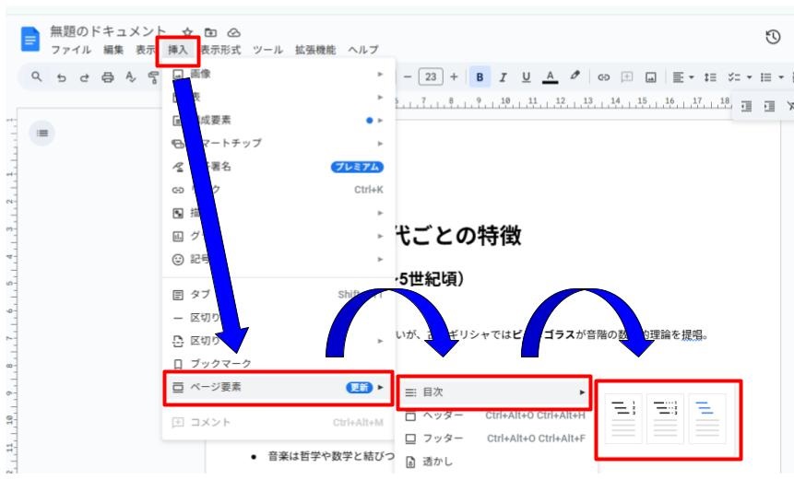Open line and paragraph spacing options
The height and width of the screenshot is (491, 794).
[710, 77]
